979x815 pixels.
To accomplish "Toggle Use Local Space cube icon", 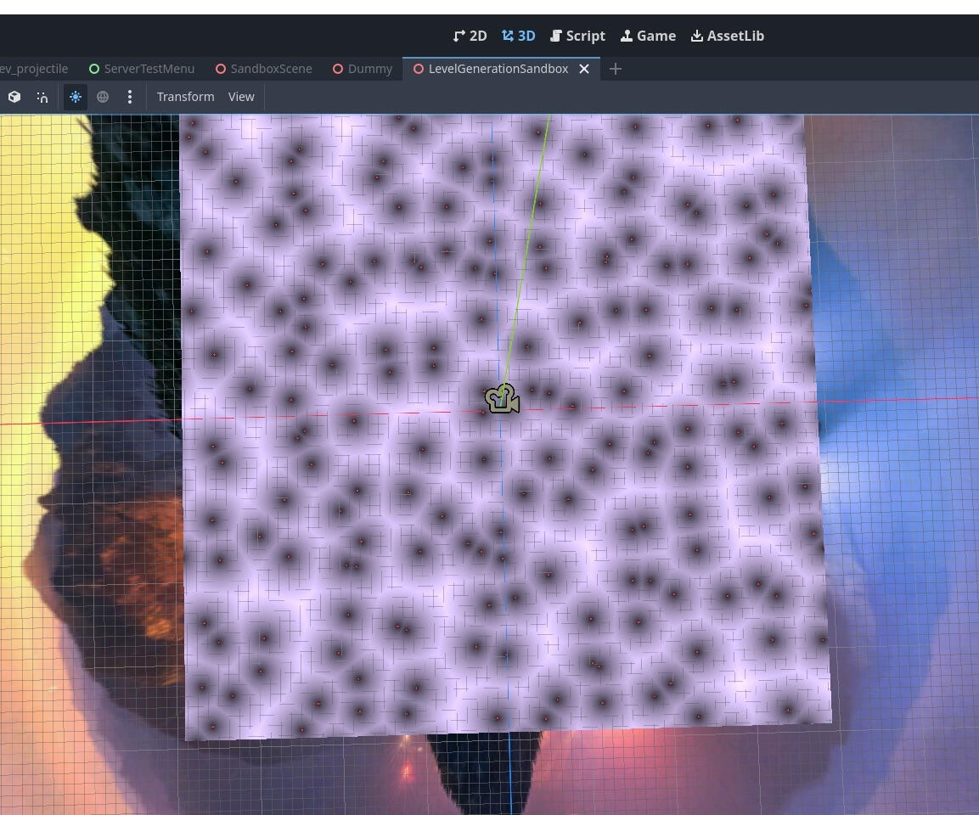I will click(x=14, y=97).
